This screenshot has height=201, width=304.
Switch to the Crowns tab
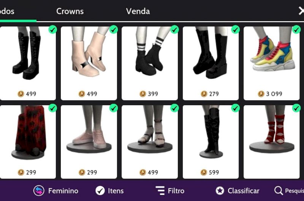click(x=70, y=11)
